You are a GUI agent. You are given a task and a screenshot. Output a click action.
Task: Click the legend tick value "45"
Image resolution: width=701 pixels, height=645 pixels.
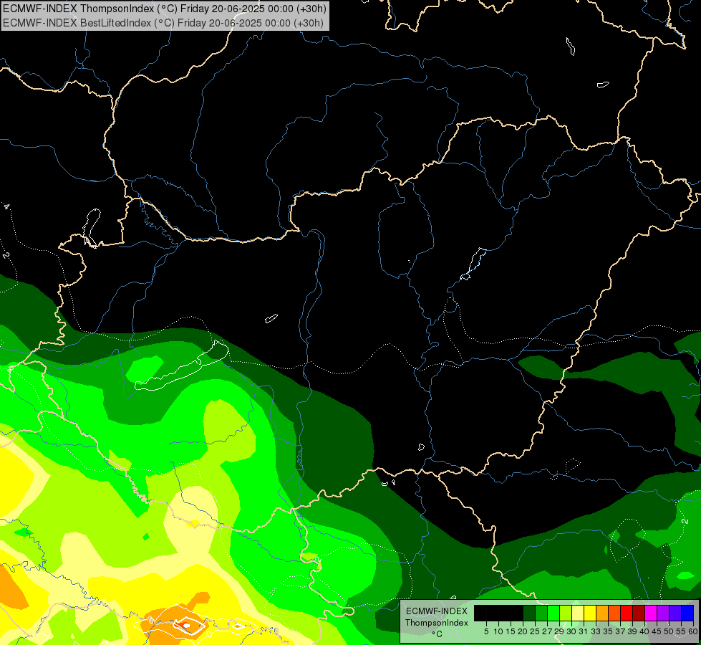657,631
